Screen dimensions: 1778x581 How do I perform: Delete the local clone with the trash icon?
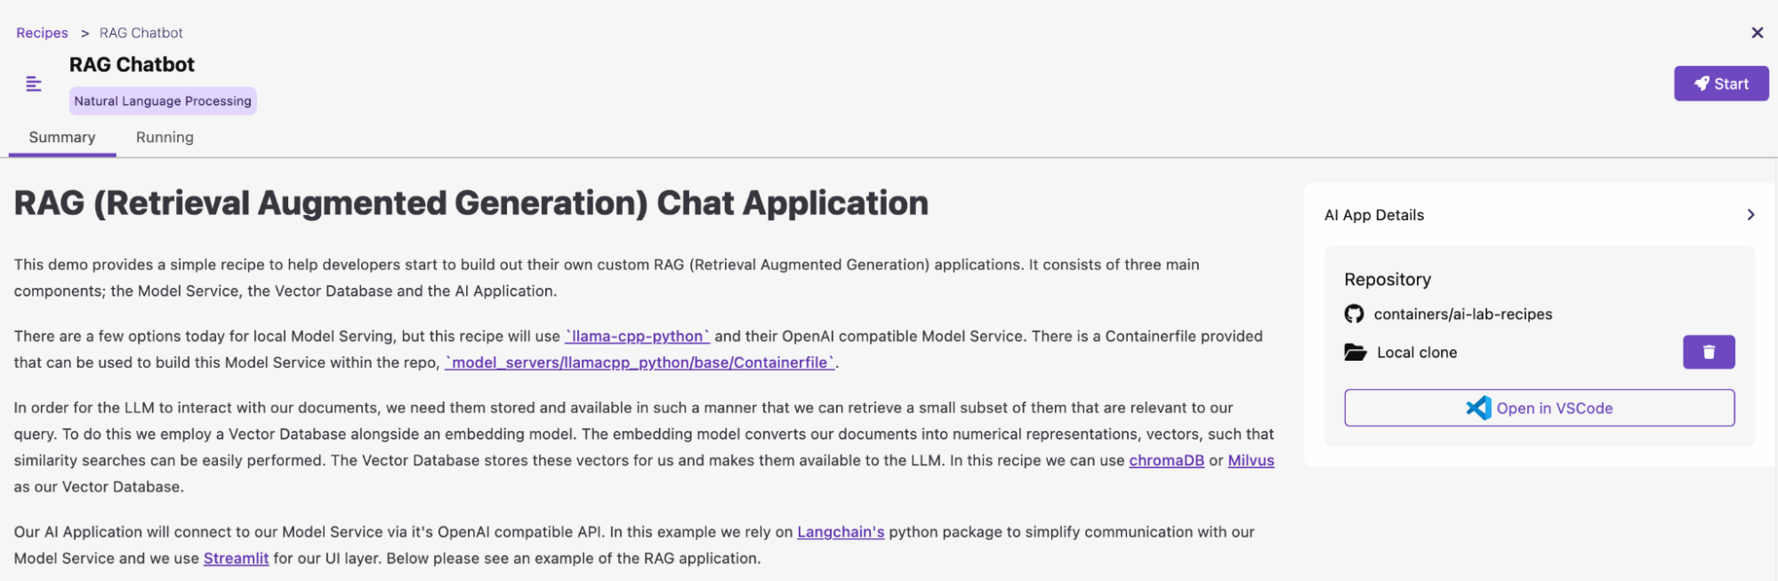point(1708,352)
